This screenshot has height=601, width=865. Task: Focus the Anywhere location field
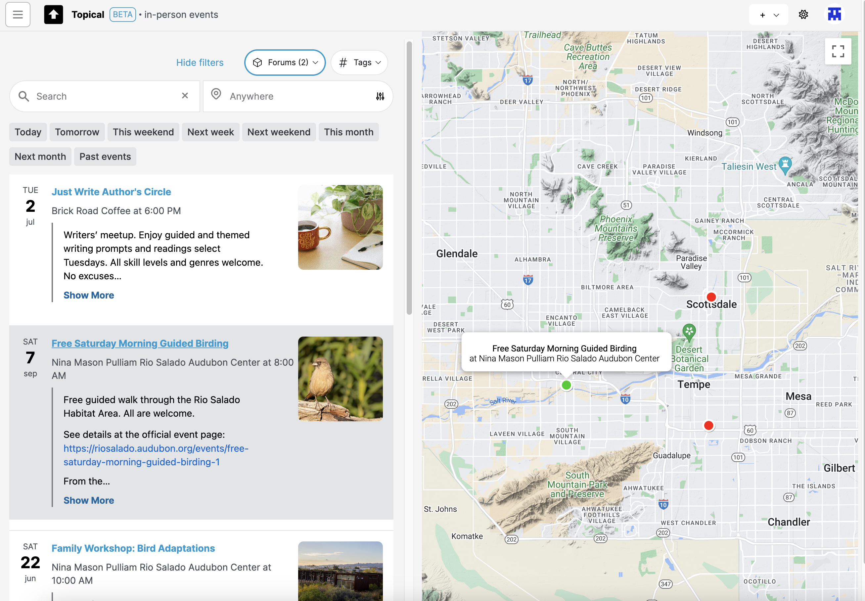coord(298,96)
